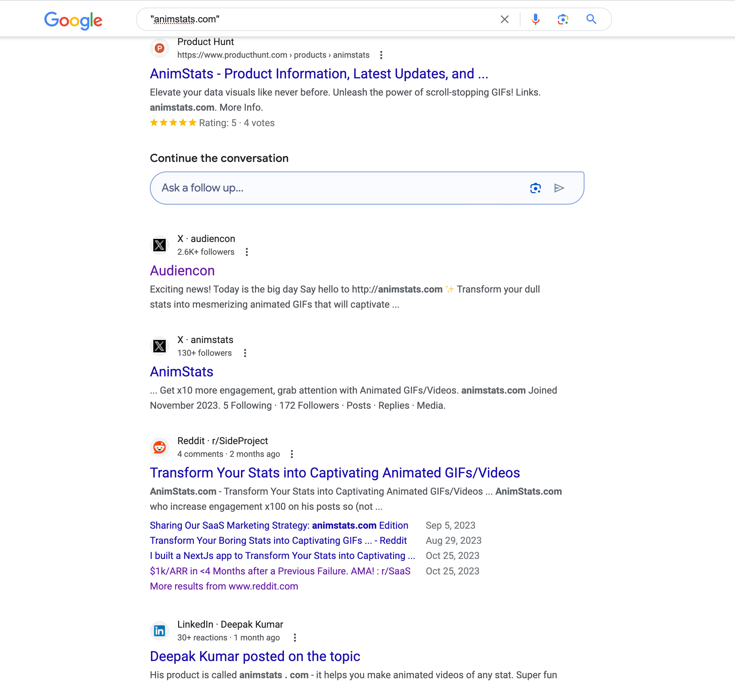Image resolution: width=735 pixels, height=682 pixels.
Task: Clear the search box text
Action: (x=504, y=19)
